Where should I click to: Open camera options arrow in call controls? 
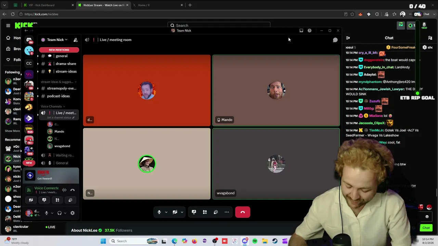(x=182, y=212)
